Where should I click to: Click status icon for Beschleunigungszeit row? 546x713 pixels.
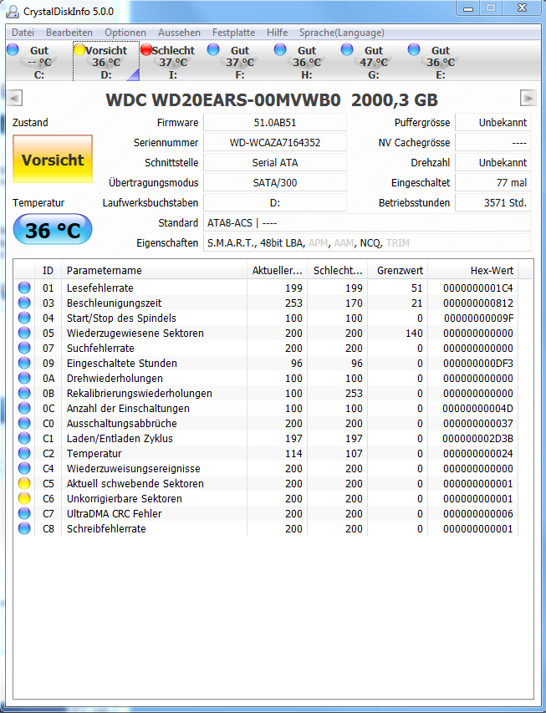pos(24,303)
